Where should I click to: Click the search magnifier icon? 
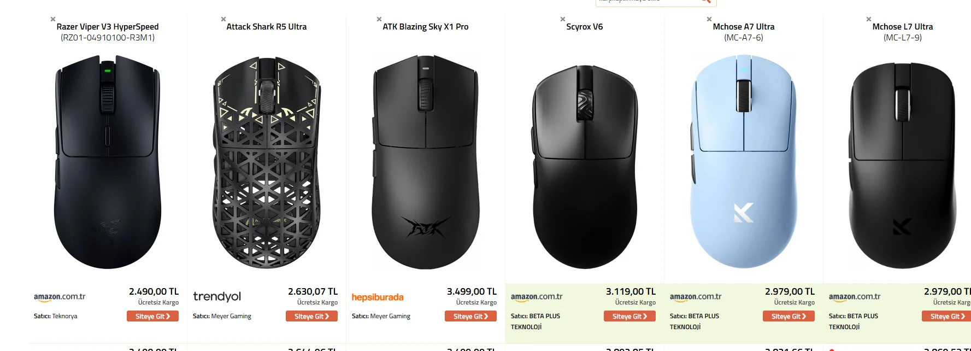tap(706, 2)
